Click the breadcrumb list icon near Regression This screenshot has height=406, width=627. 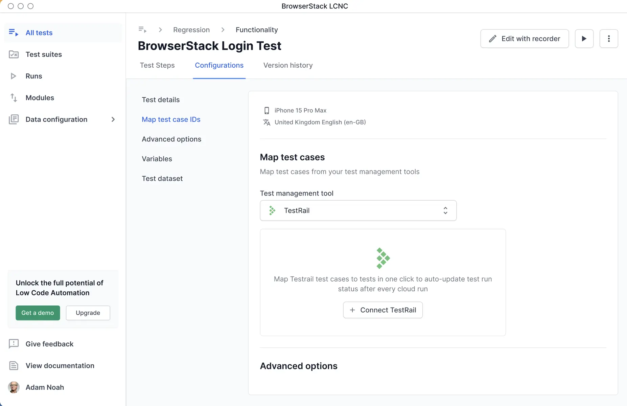(142, 29)
